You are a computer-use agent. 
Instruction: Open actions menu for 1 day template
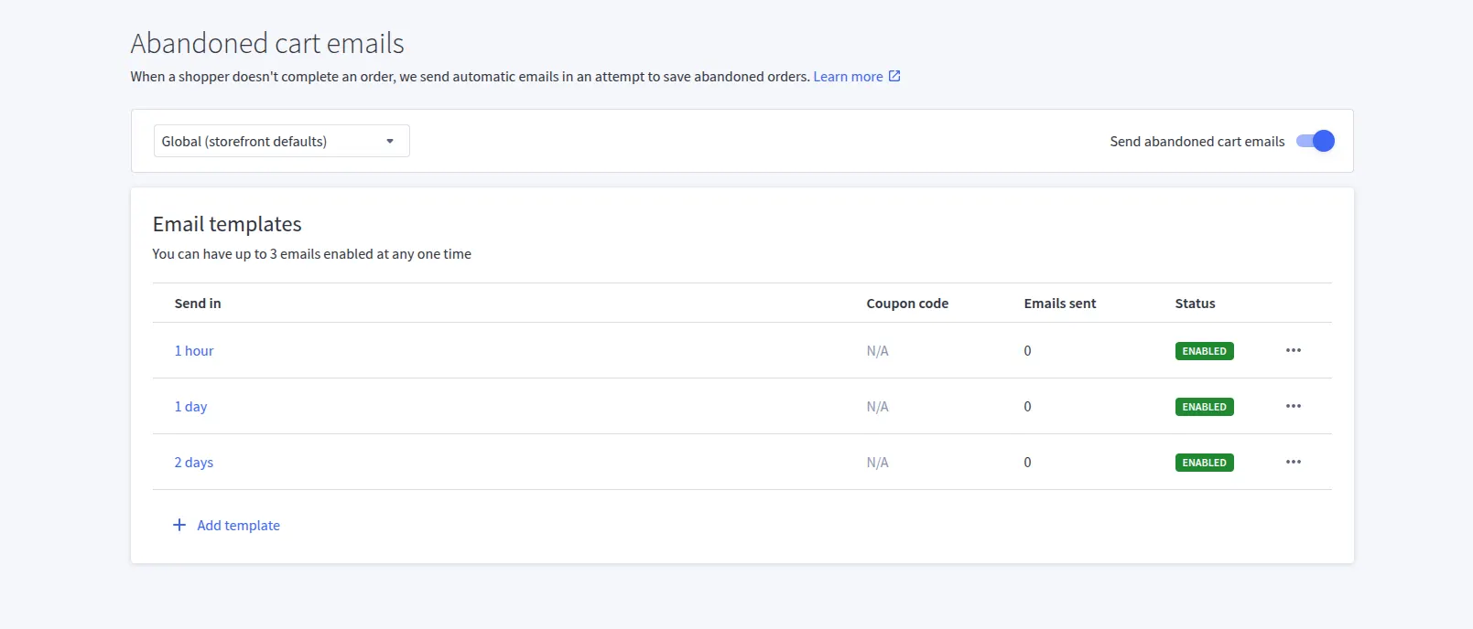[x=1293, y=406]
